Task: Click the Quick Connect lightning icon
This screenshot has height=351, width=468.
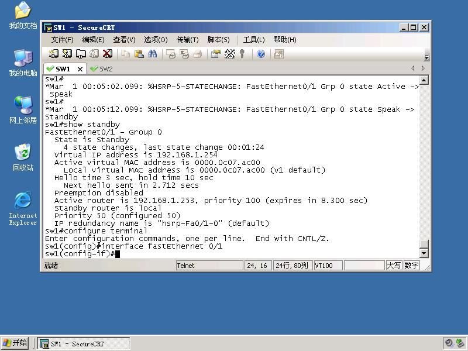Action: [67, 54]
